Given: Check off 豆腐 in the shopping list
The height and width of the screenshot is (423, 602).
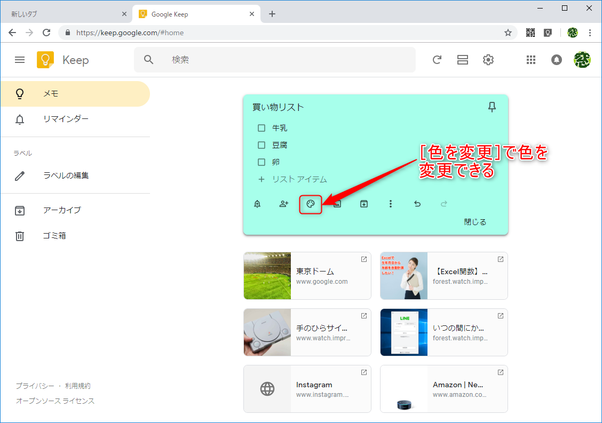Looking at the screenshot, I should click(261, 145).
